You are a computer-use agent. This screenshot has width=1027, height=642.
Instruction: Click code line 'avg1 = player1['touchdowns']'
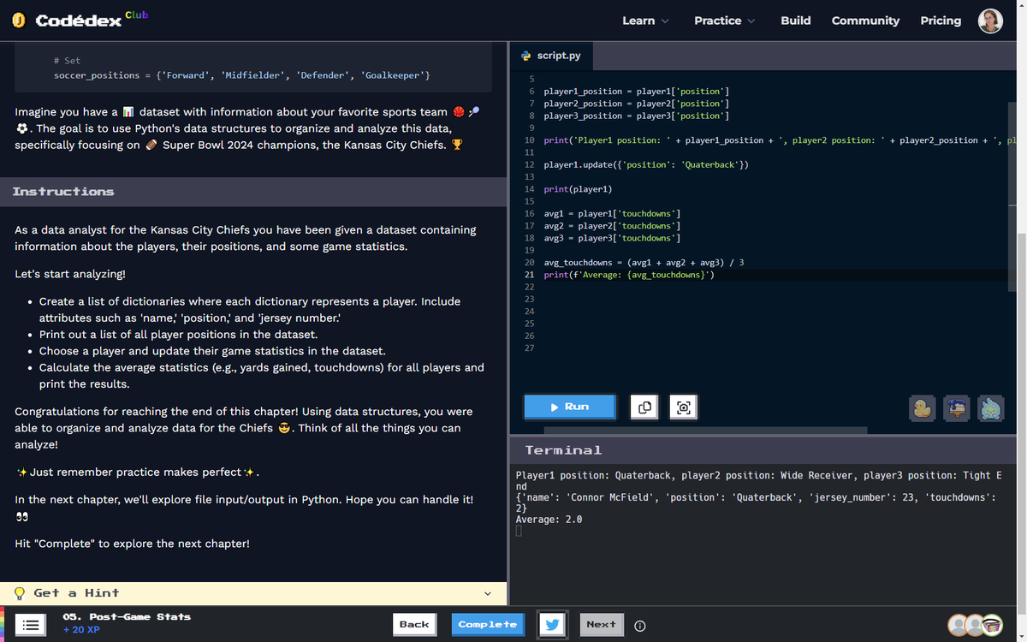(x=612, y=213)
